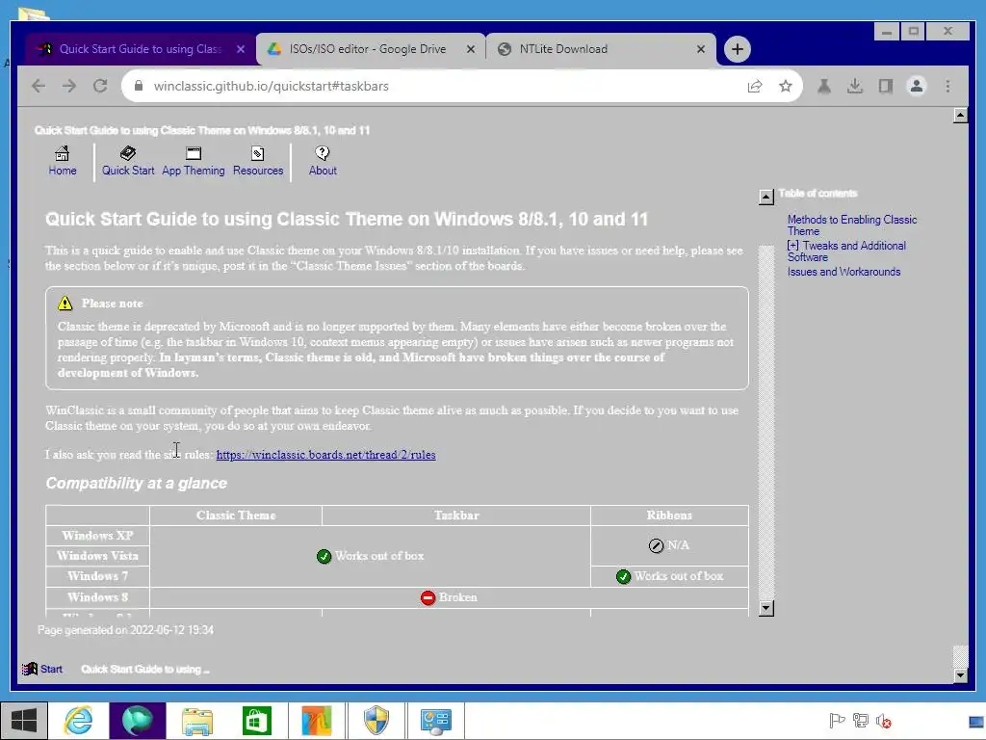Click the Quick Start Guide taskbar entry on page
This screenshot has width=986, height=740.
[145, 669]
